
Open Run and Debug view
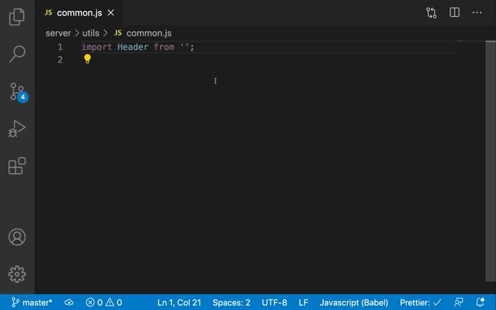[x=17, y=128]
